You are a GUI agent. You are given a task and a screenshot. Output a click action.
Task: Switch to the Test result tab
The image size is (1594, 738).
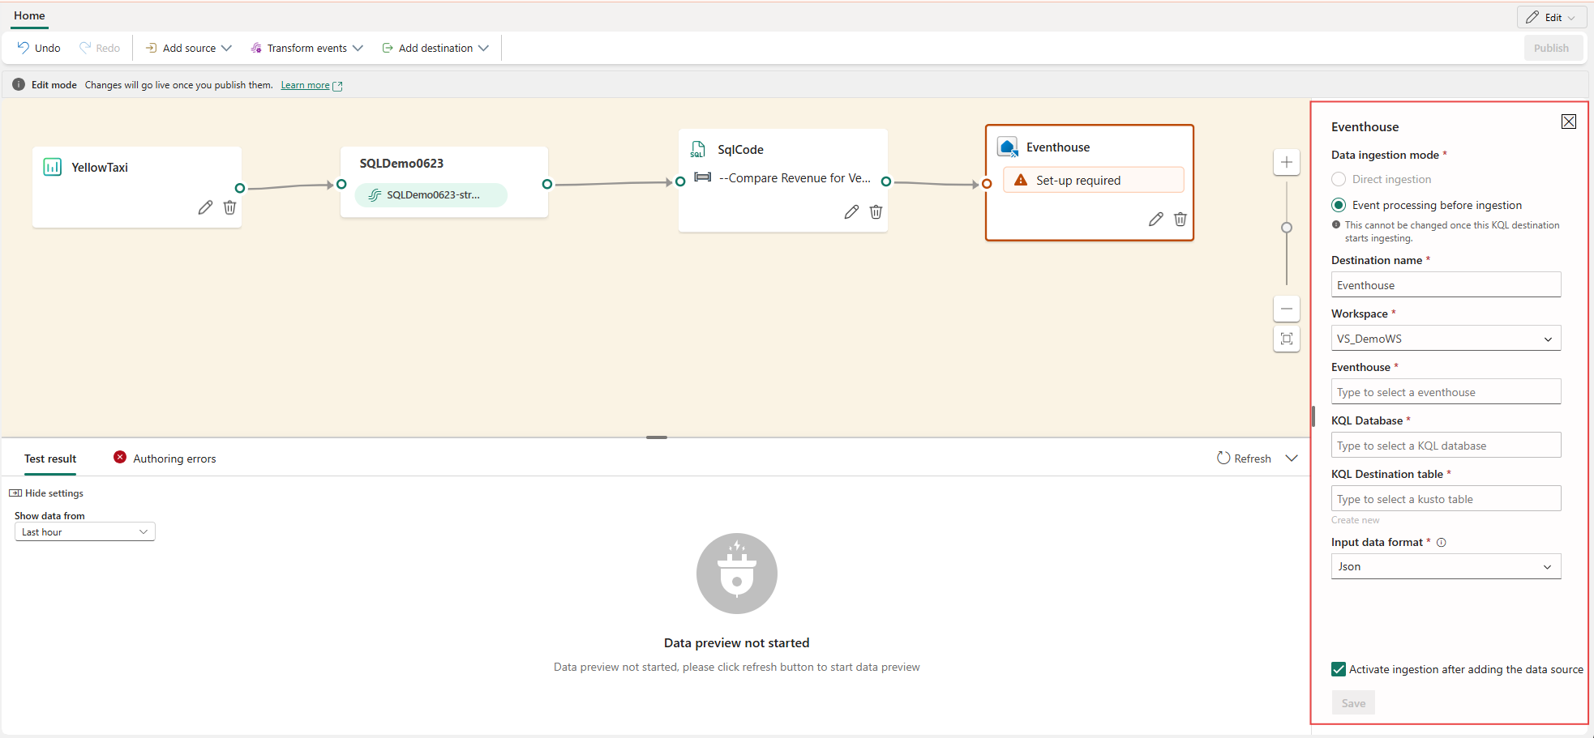point(50,459)
